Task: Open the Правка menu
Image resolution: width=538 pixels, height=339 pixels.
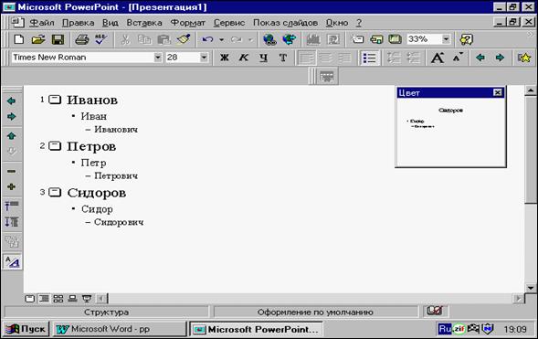Action: pos(79,23)
